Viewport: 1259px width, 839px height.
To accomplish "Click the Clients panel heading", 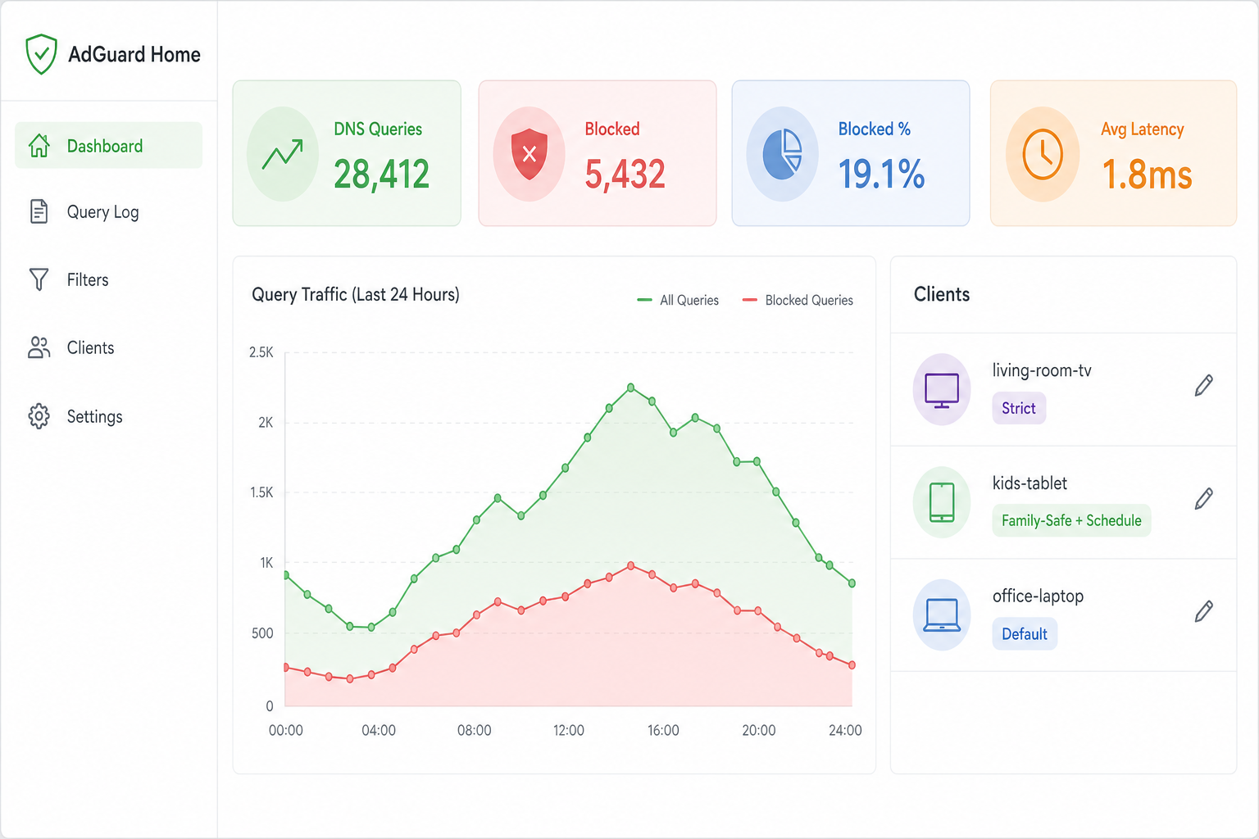I will coord(942,294).
